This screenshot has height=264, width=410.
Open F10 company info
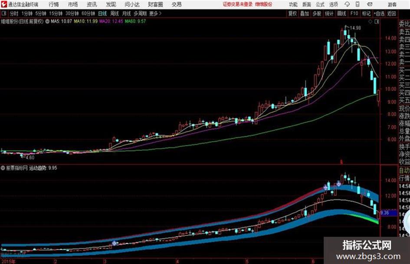click(354, 13)
